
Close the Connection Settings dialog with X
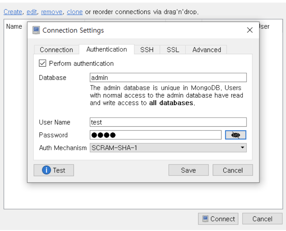[250, 30]
